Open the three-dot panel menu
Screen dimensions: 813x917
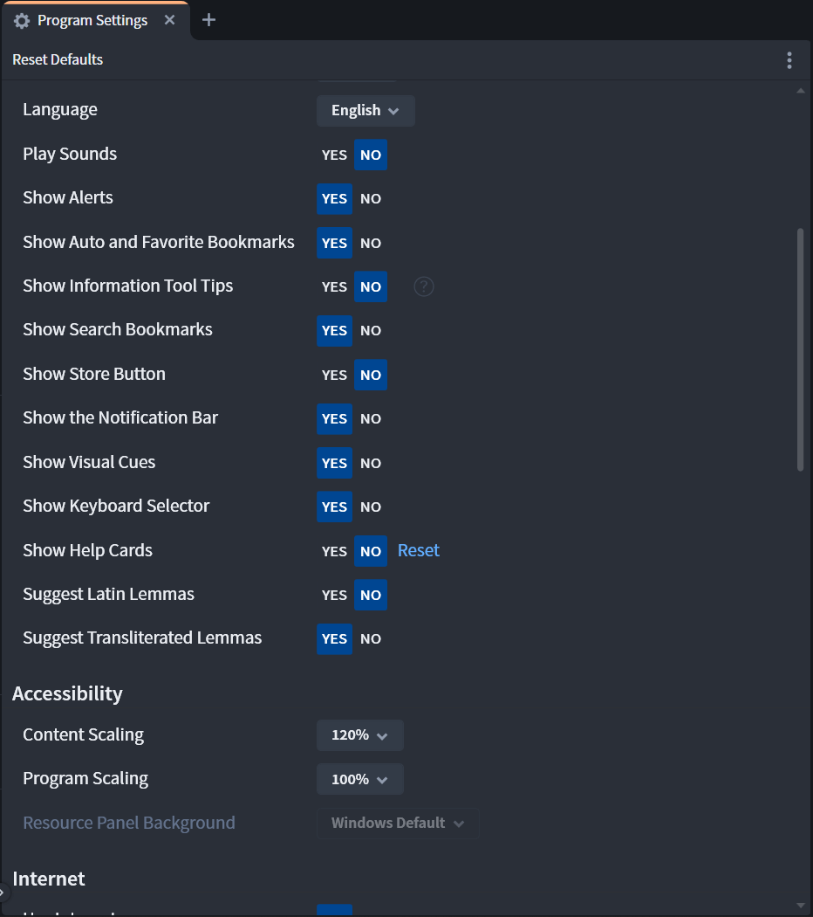(789, 60)
